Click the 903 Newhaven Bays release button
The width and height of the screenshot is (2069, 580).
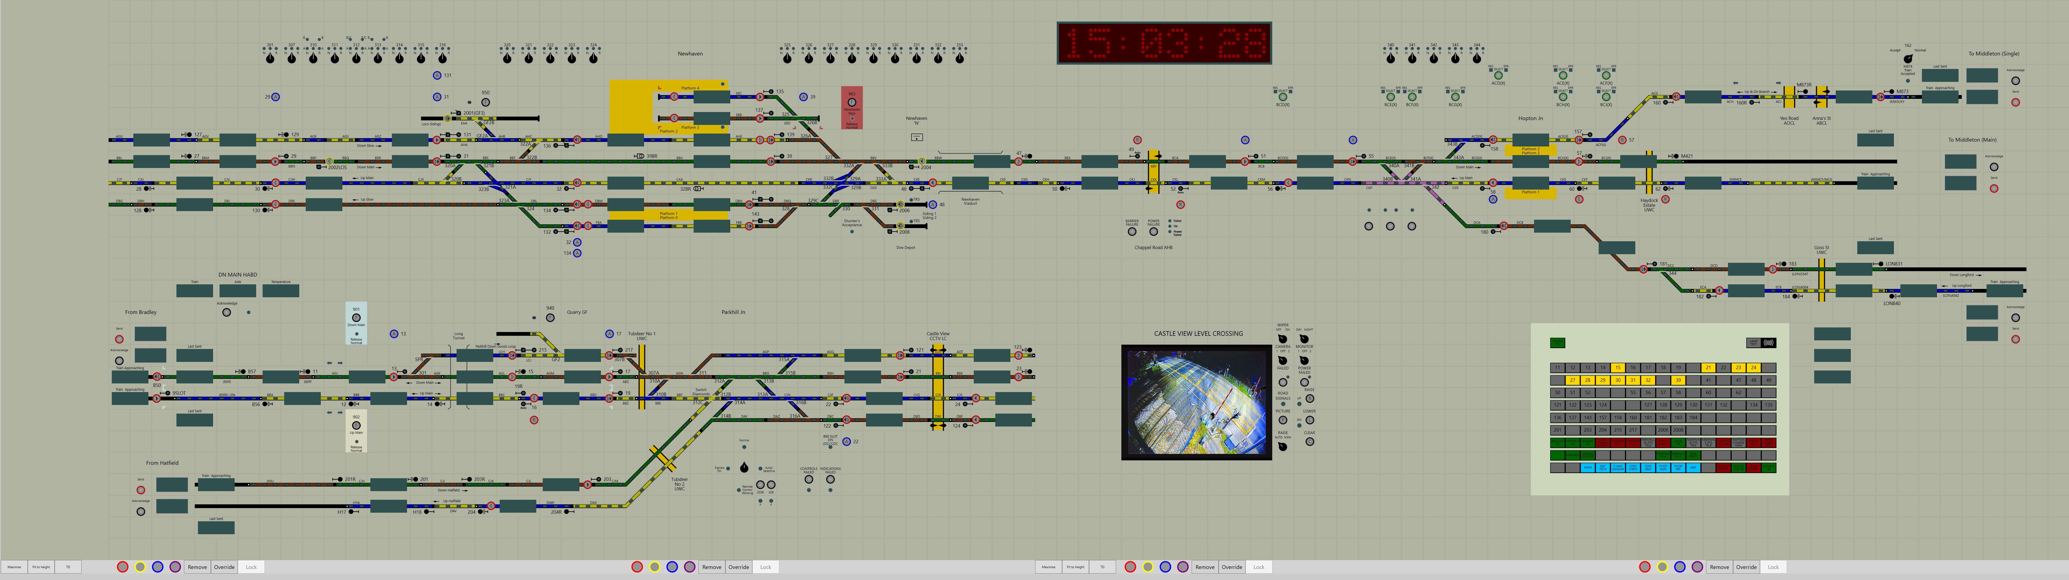pyautogui.click(x=852, y=102)
